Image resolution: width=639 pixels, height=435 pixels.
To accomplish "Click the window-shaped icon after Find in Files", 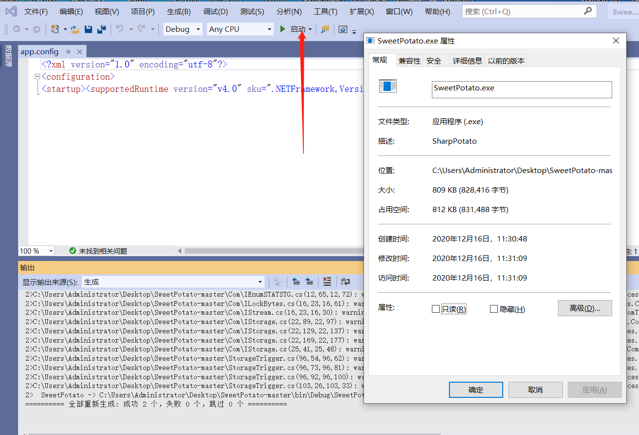I will point(343,29).
